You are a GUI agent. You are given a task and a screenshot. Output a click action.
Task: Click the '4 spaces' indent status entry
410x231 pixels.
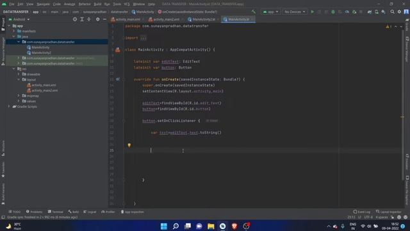[x=382, y=218]
